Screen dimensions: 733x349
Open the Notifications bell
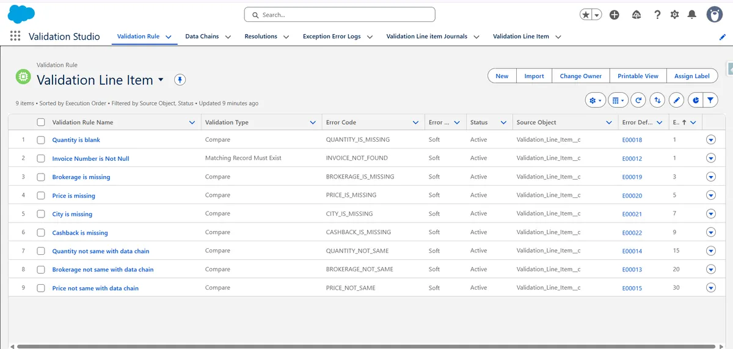tap(691, 15)
